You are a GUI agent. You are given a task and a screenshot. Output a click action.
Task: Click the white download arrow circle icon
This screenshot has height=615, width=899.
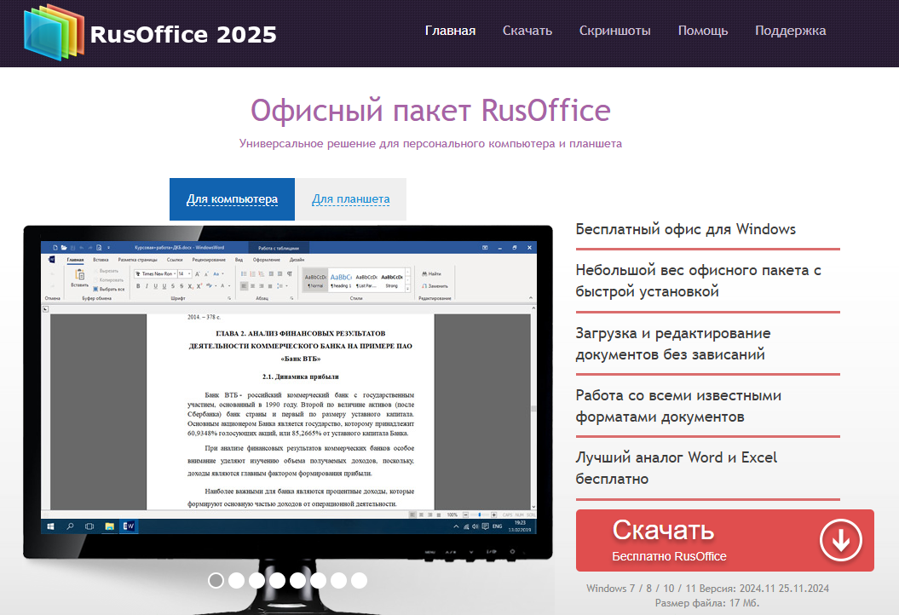tap(840, 540)
